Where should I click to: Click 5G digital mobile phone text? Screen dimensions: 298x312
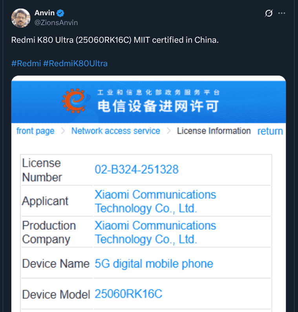pos(154,264)
